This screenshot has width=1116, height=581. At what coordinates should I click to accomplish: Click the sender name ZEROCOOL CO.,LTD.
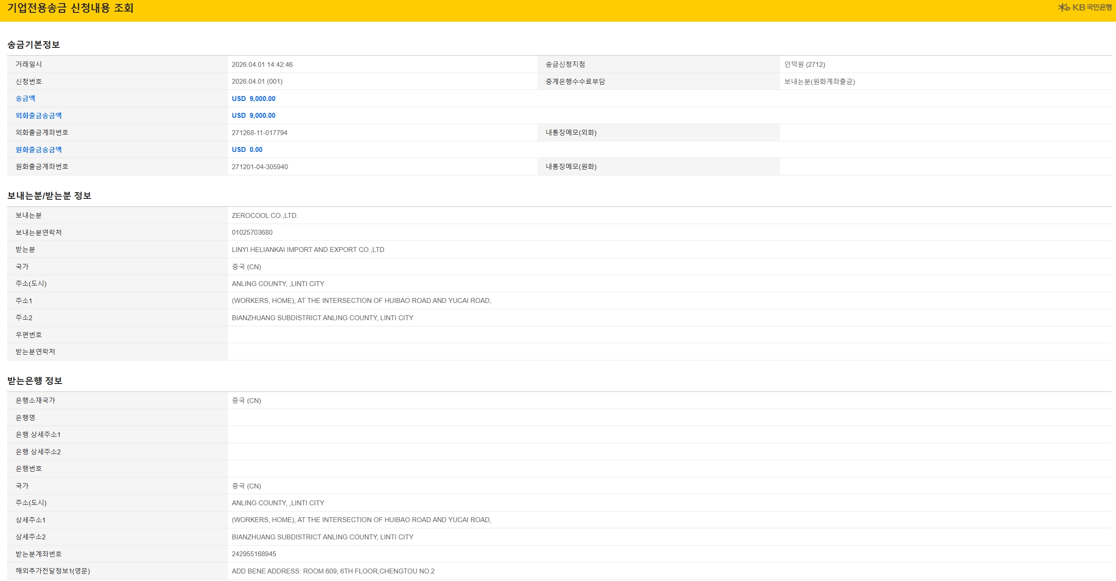click(x=265, y=216)
